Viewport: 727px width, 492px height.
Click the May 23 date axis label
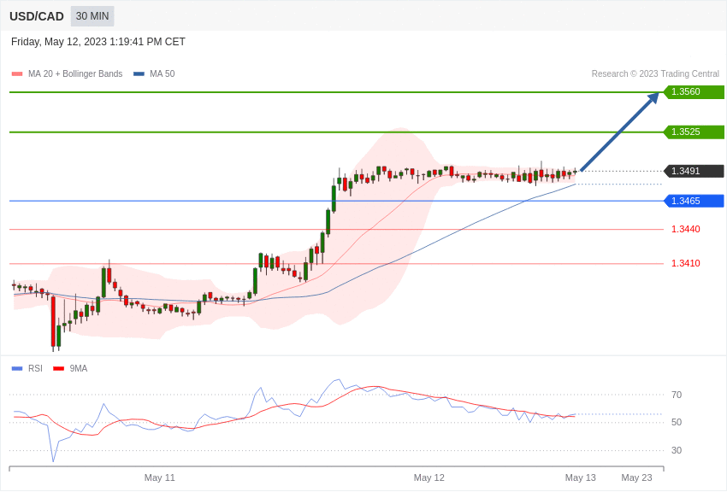(636, 477)
